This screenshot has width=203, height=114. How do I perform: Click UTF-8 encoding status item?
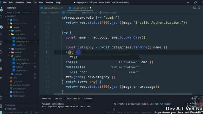tap(130, 113)
